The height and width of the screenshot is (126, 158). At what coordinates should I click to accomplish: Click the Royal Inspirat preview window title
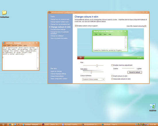(x=104, y=31)
